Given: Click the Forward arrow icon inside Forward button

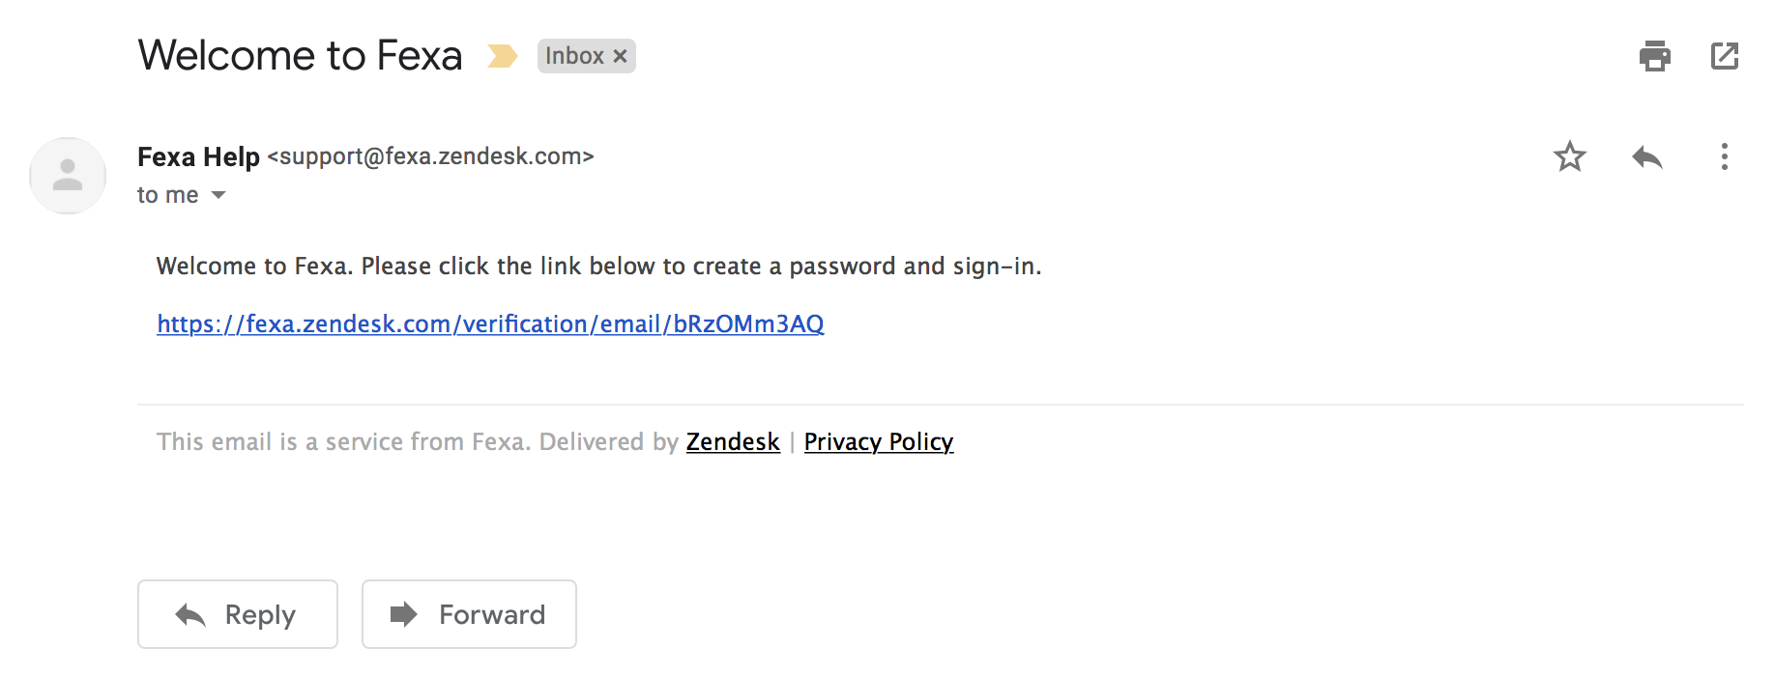Looking at the screenshot, I should tap(403, 614).
